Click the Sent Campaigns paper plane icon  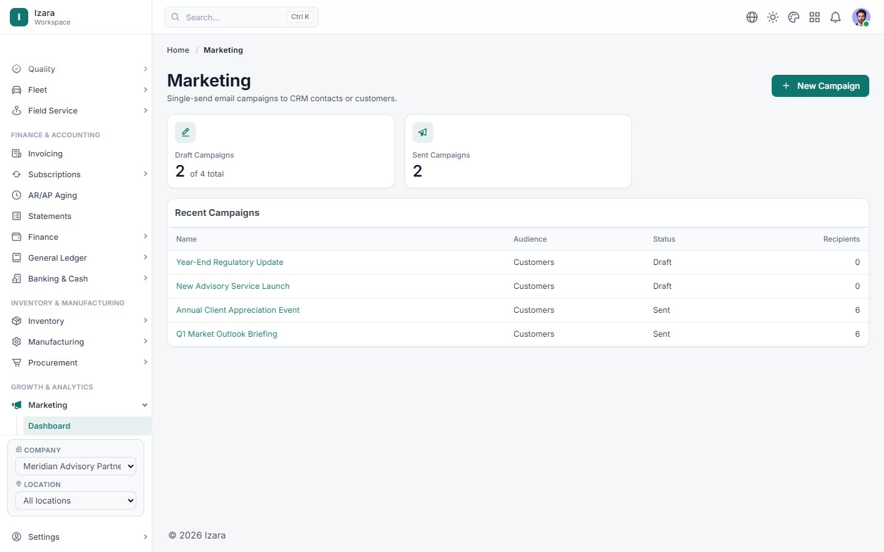pos(423,132)
